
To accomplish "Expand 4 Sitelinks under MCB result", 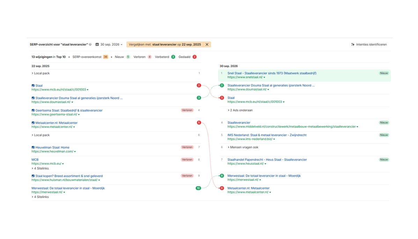I will coord(40,169).
